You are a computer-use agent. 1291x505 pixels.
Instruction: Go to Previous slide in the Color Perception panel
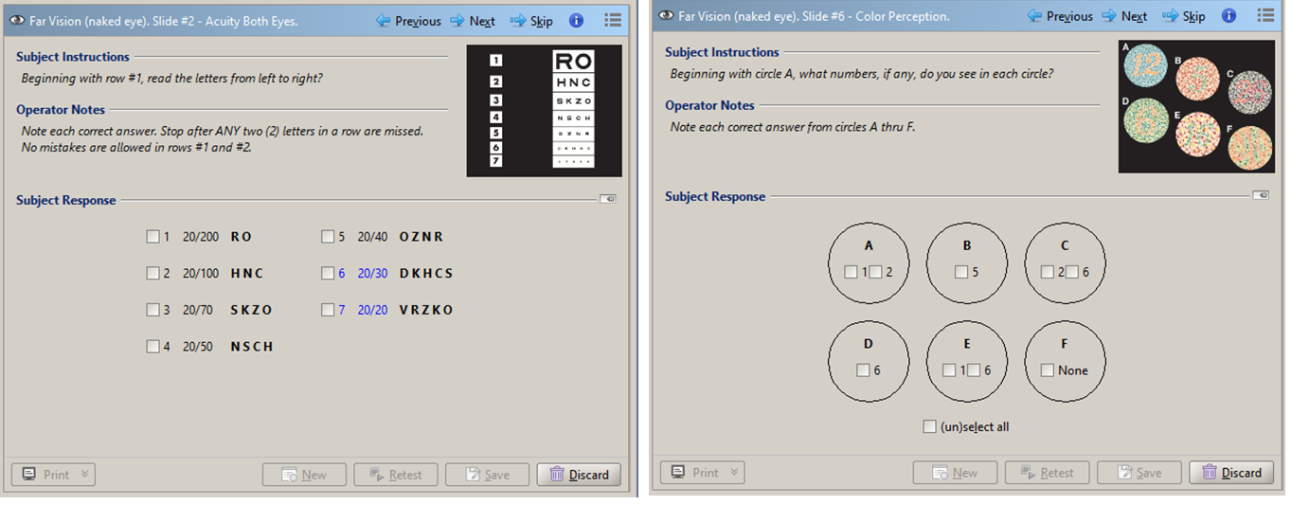pyautogui.click(x=1060, y=16)
